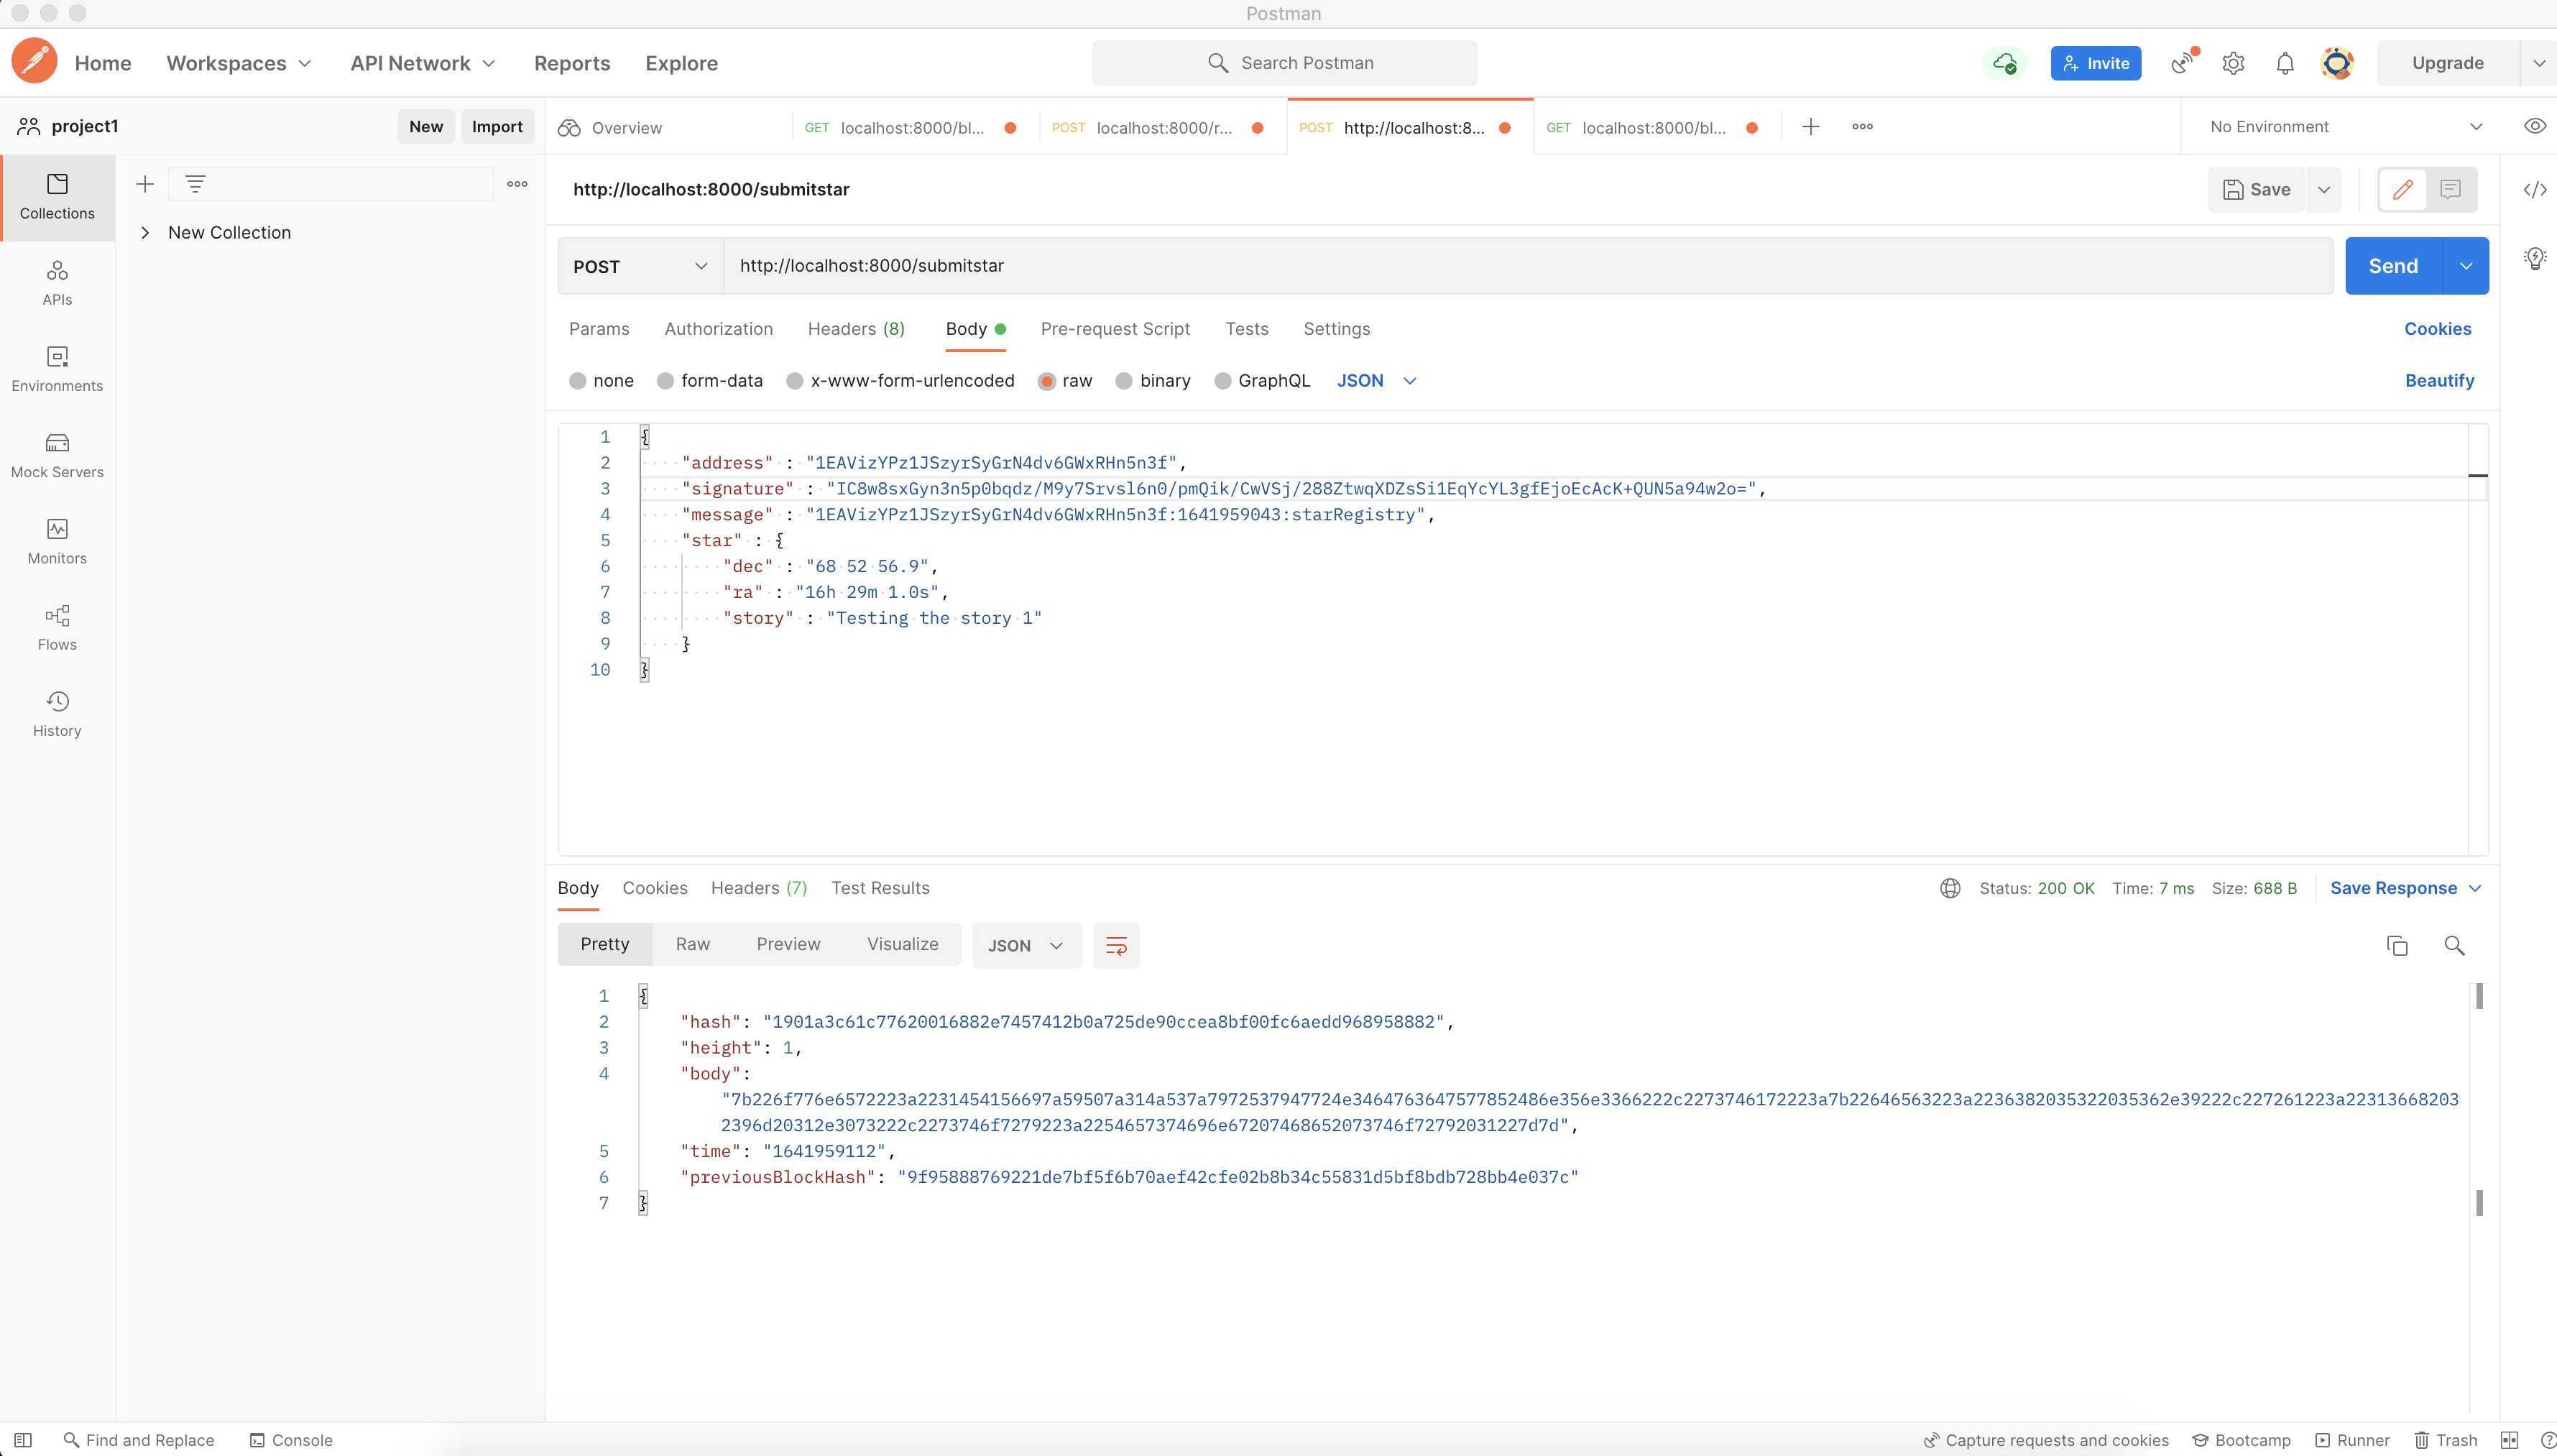Screen dimensions: 2557x1456
Task: Switch response view to Raw
Action: 693,944
